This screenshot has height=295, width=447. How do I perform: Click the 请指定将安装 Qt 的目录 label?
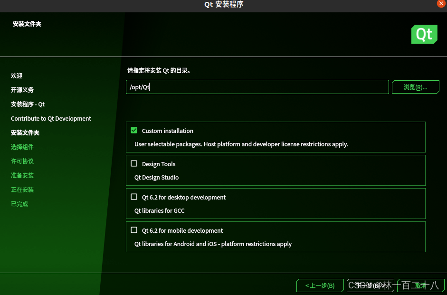tap(159, 71)
